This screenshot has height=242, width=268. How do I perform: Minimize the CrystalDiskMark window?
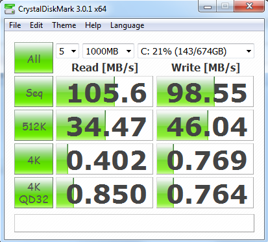207,6
